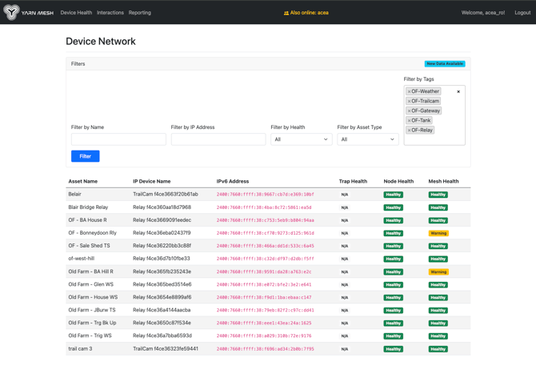Remove the OF-Relay tag
The image size is (536, 382).
pos(410,131)
